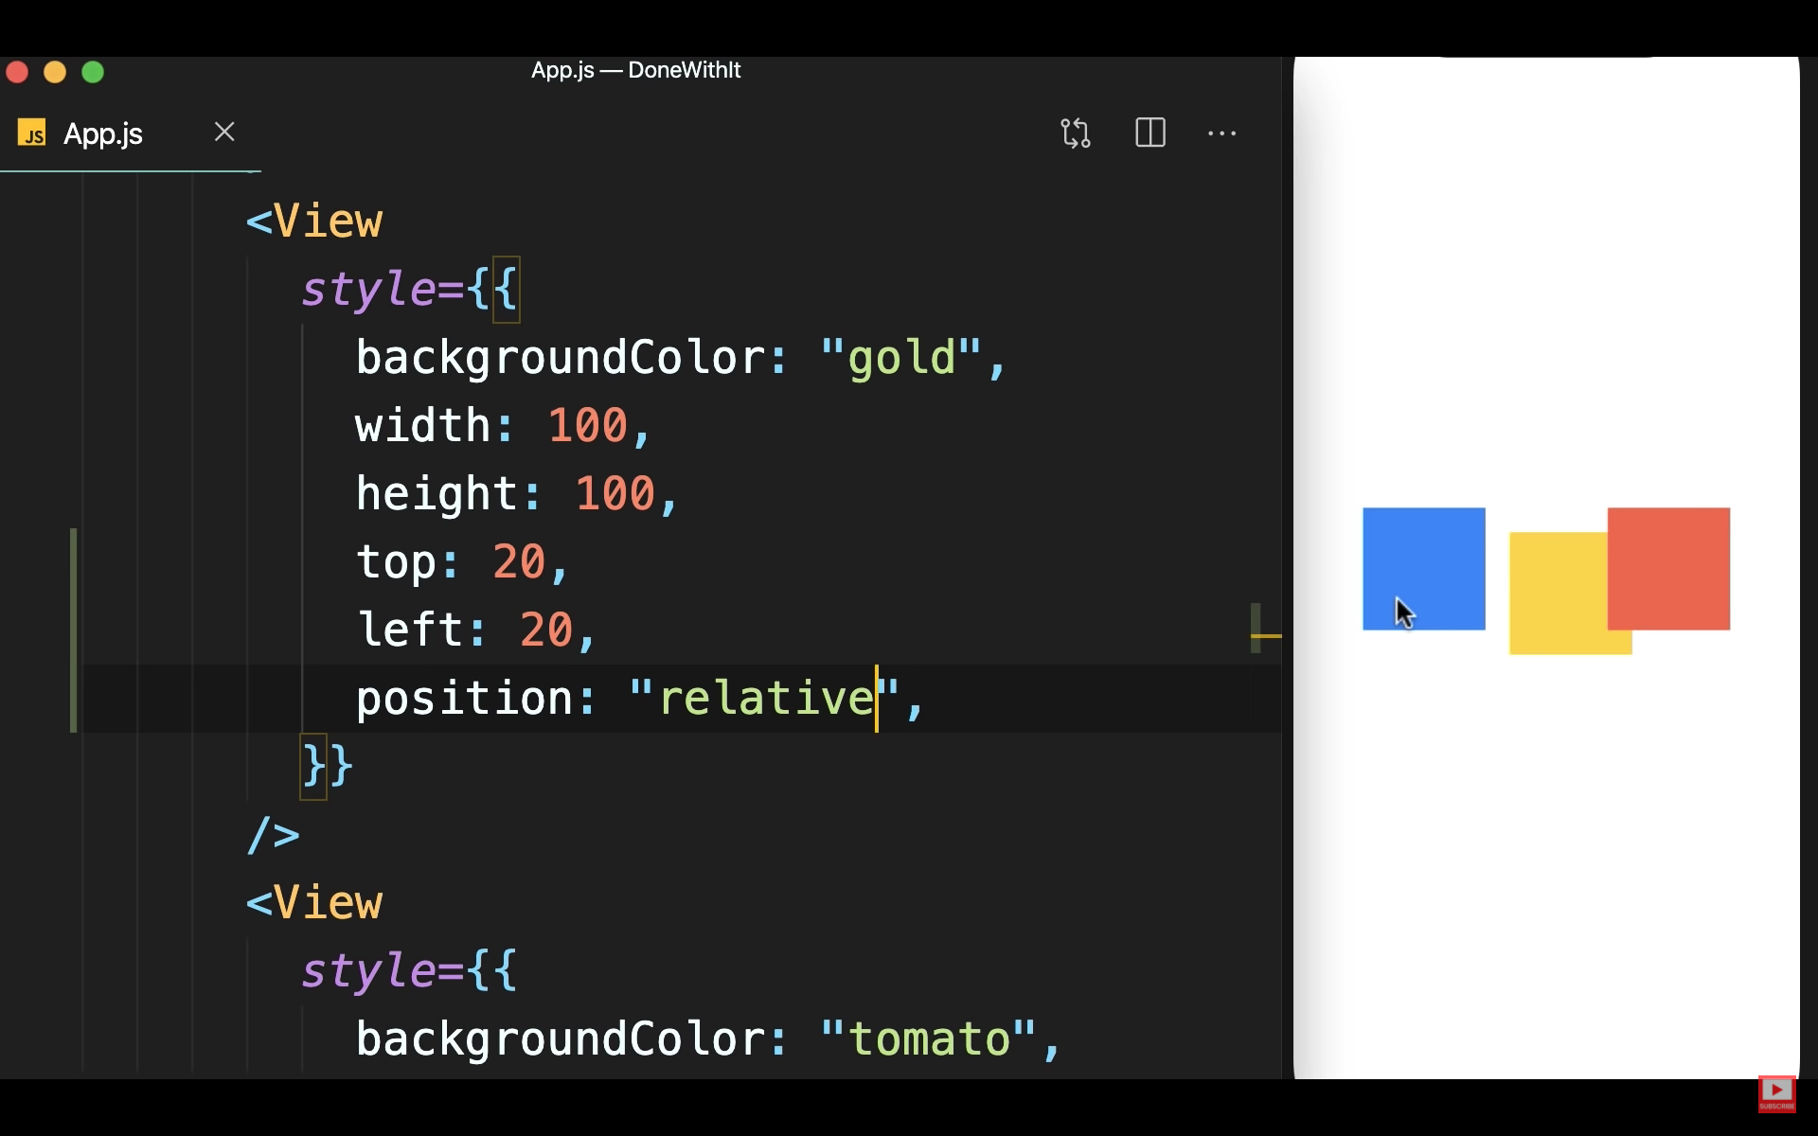This screenshot has width=1818, height=1136.
Task: Place the cursor on the "relative" position value
Action: pos(766,699)
